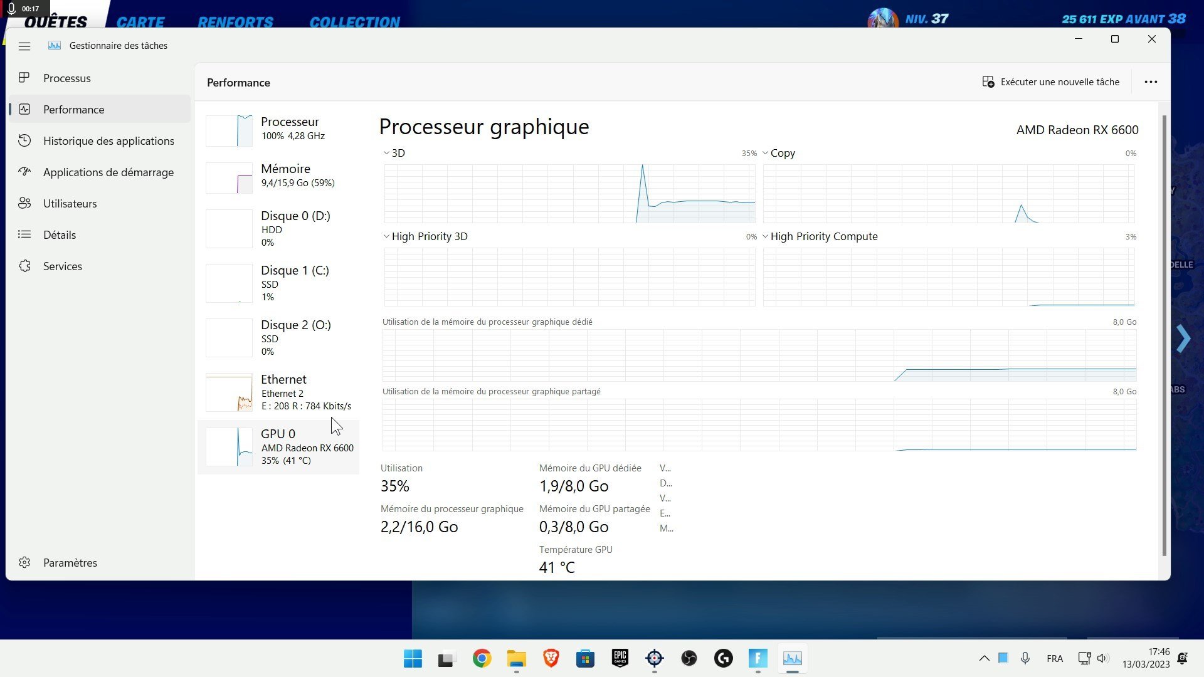Select Disque 1 (C:) SSD item

pyautogui.click(x=278, y=283)
